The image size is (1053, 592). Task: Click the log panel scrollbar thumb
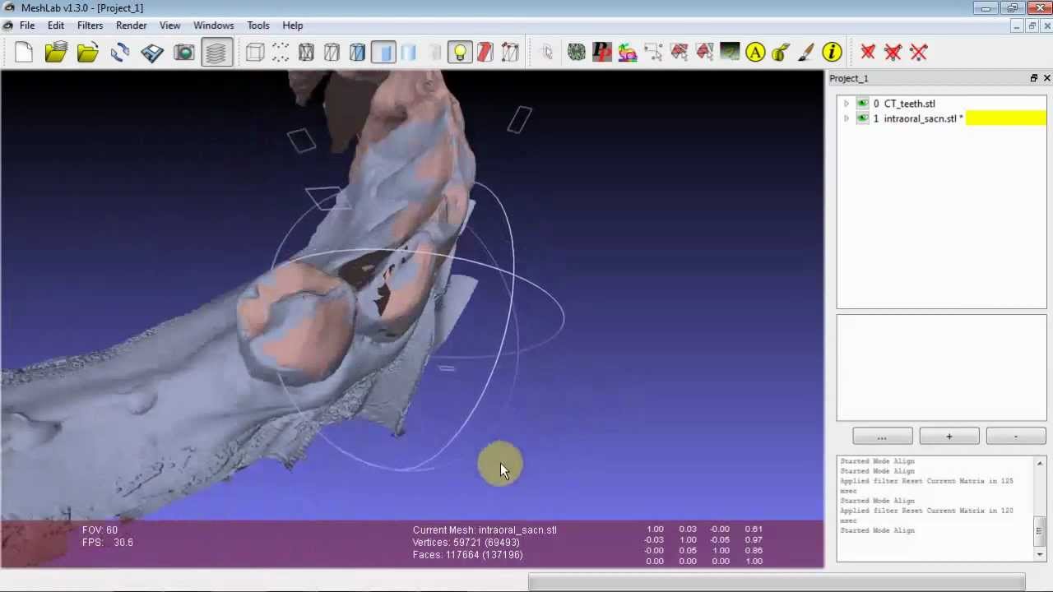pos(1040,530)
